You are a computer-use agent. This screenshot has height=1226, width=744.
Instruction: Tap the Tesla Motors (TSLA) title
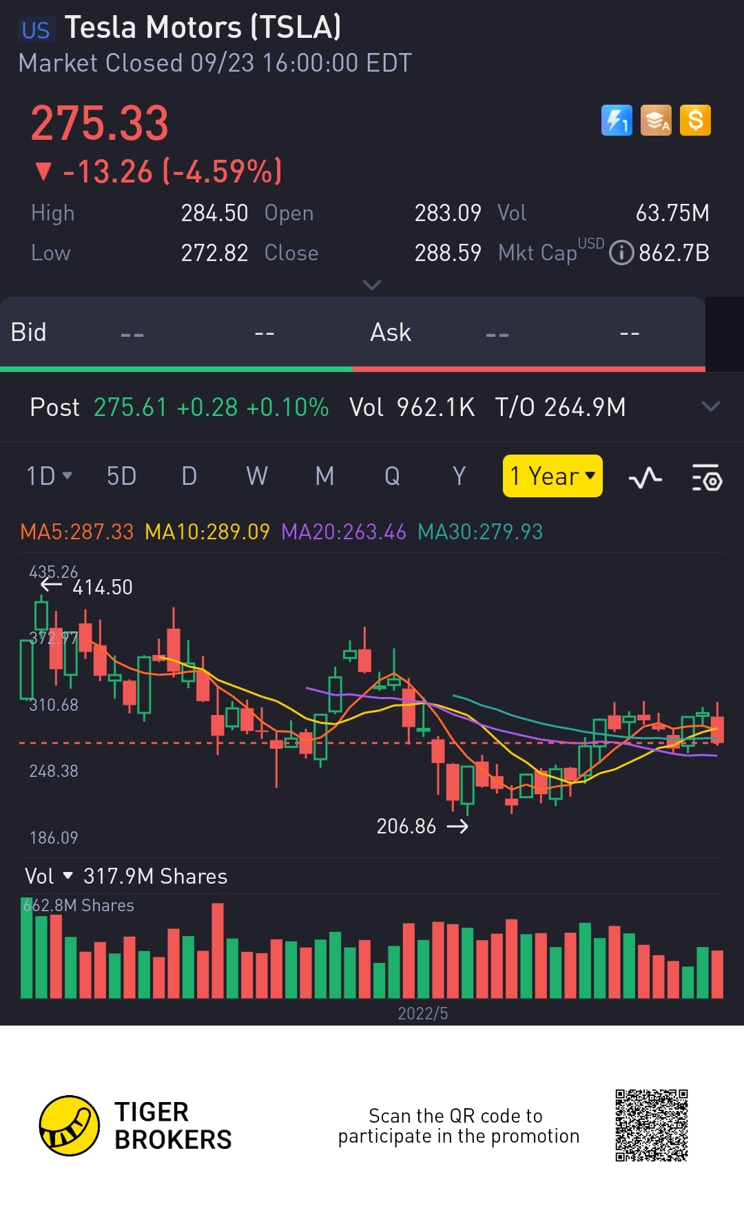coord(203,28)
